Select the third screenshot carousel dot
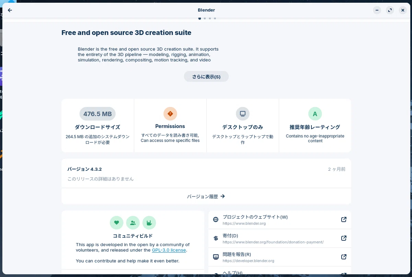This screenshot has height=277, width=412. click(x=210, y=19)
